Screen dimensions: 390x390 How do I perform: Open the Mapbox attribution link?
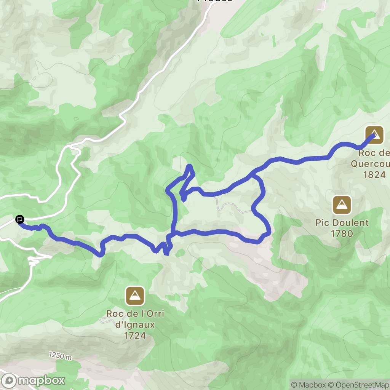(x=308, y=385)
